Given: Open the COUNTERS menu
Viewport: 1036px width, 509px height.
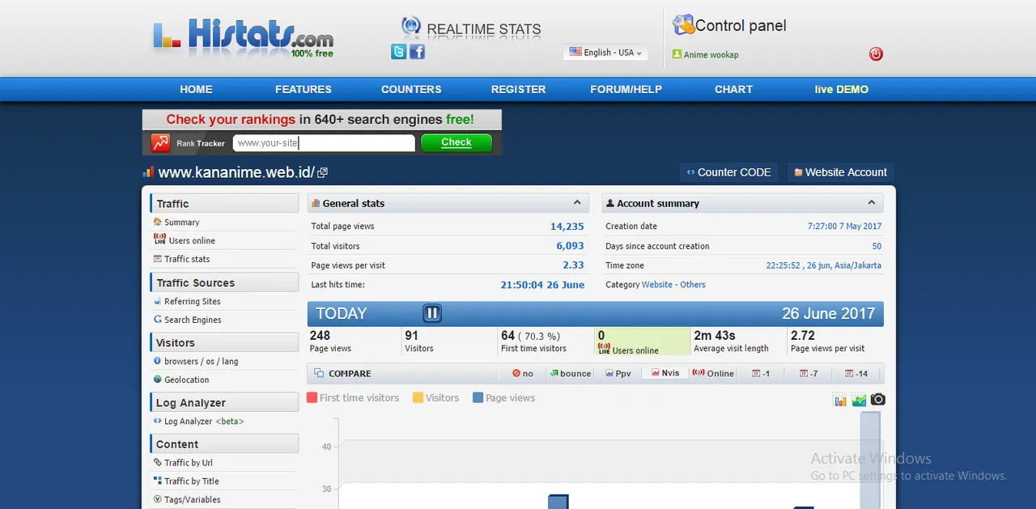Looking at the screenshot, I should click(411, 89).
